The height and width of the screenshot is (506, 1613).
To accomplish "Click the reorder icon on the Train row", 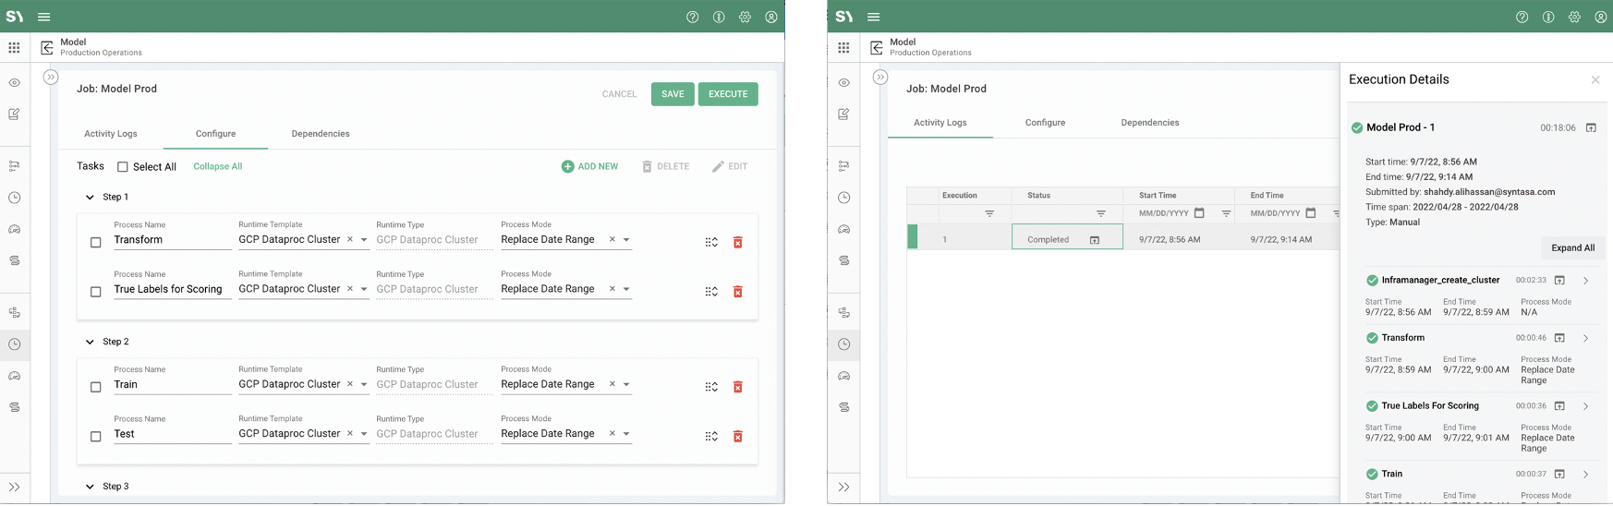I will pyautogui.click(x=711, y=387).
